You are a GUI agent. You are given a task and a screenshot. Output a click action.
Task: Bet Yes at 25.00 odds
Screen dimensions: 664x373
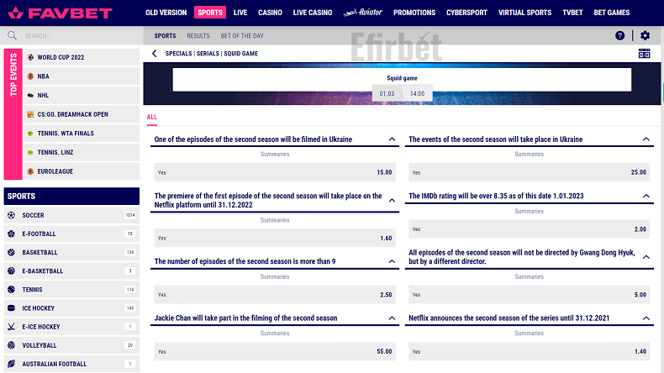pos(530,172)
